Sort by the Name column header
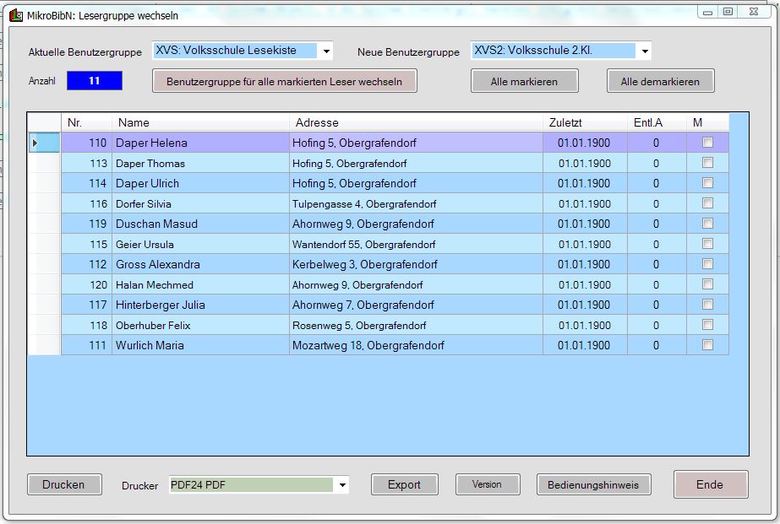This screenshot has width=780, height=524. [x=200, y=122]
